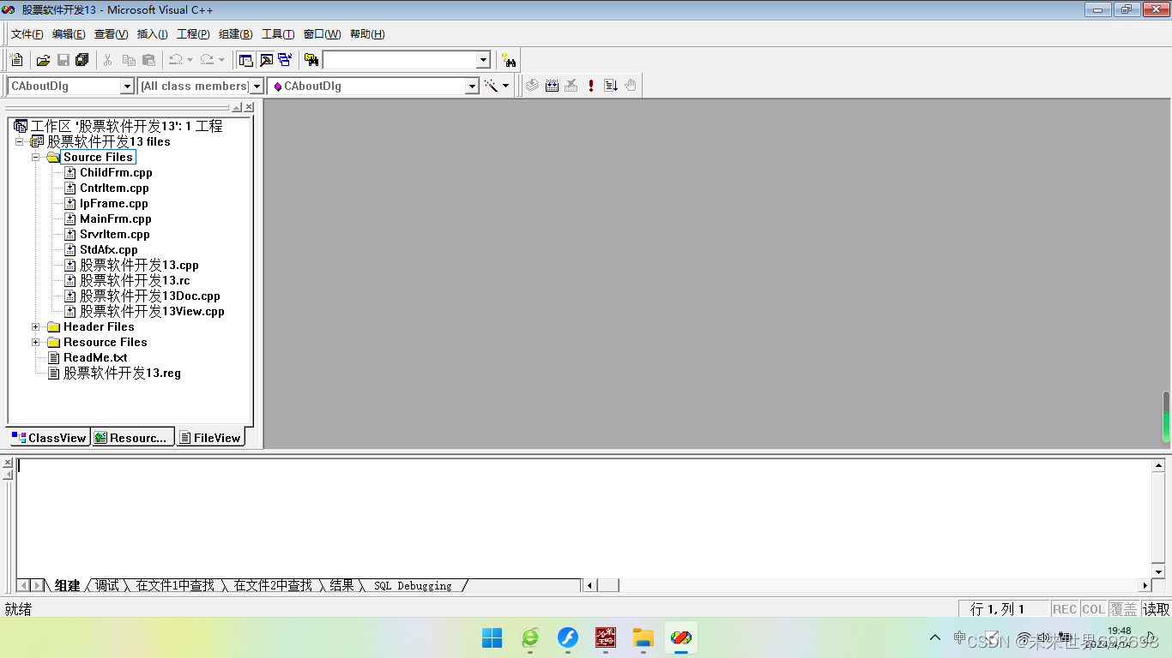
Task: Close the workspace panel with X
Action: 249,107
